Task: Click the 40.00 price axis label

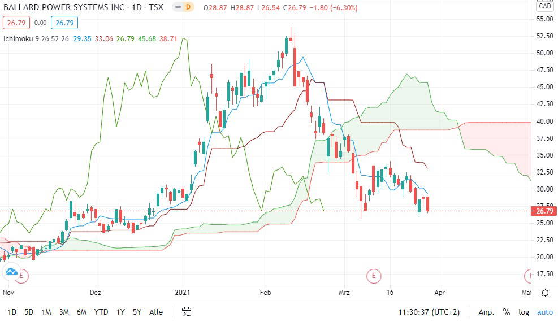Action: [x=544, y=121]
